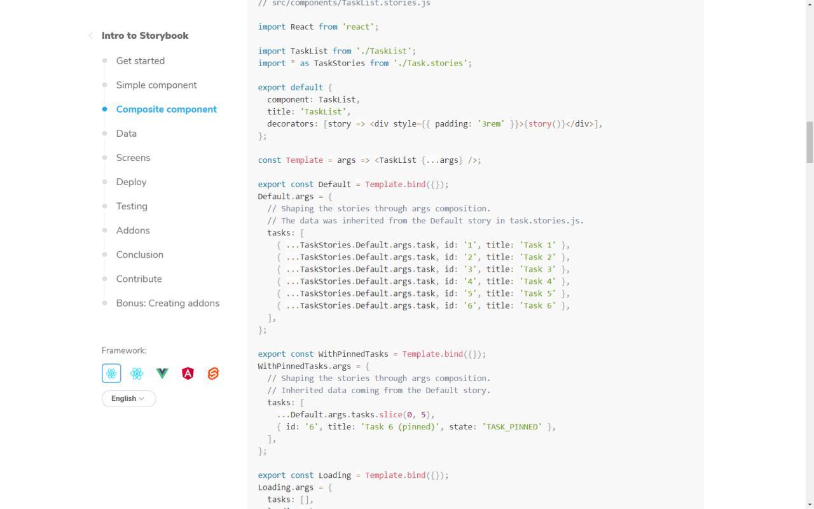Jump to the Deploy chapter
814x509 pixels.
pos(131,182)
